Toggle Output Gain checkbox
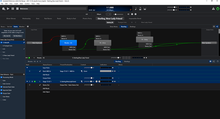The image size is (220, 119). coord(1,93)
